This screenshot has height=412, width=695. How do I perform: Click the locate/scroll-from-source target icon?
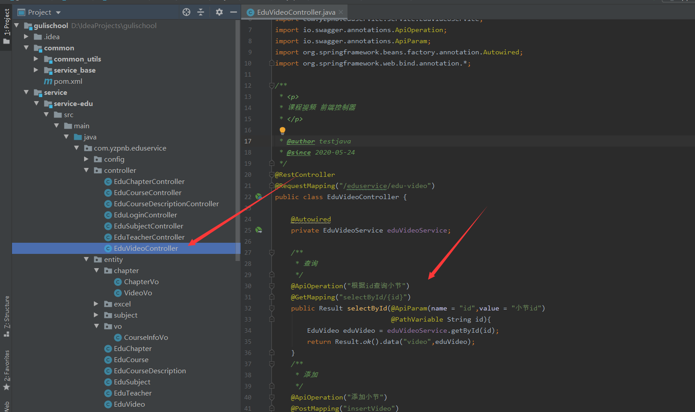186,12
